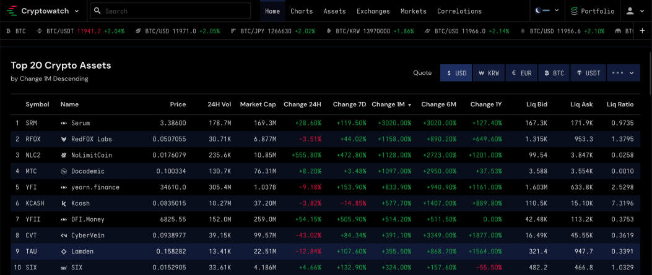Select Lamden market cap 22.51M

click(264, 252)
